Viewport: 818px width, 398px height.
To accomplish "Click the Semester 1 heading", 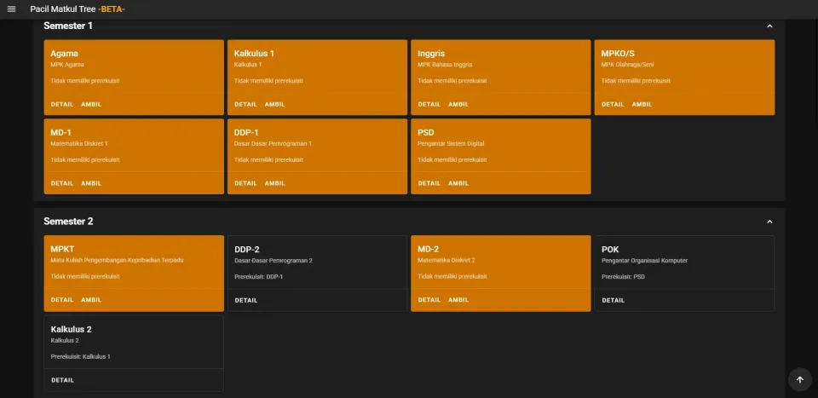I will tap(68, 26).
